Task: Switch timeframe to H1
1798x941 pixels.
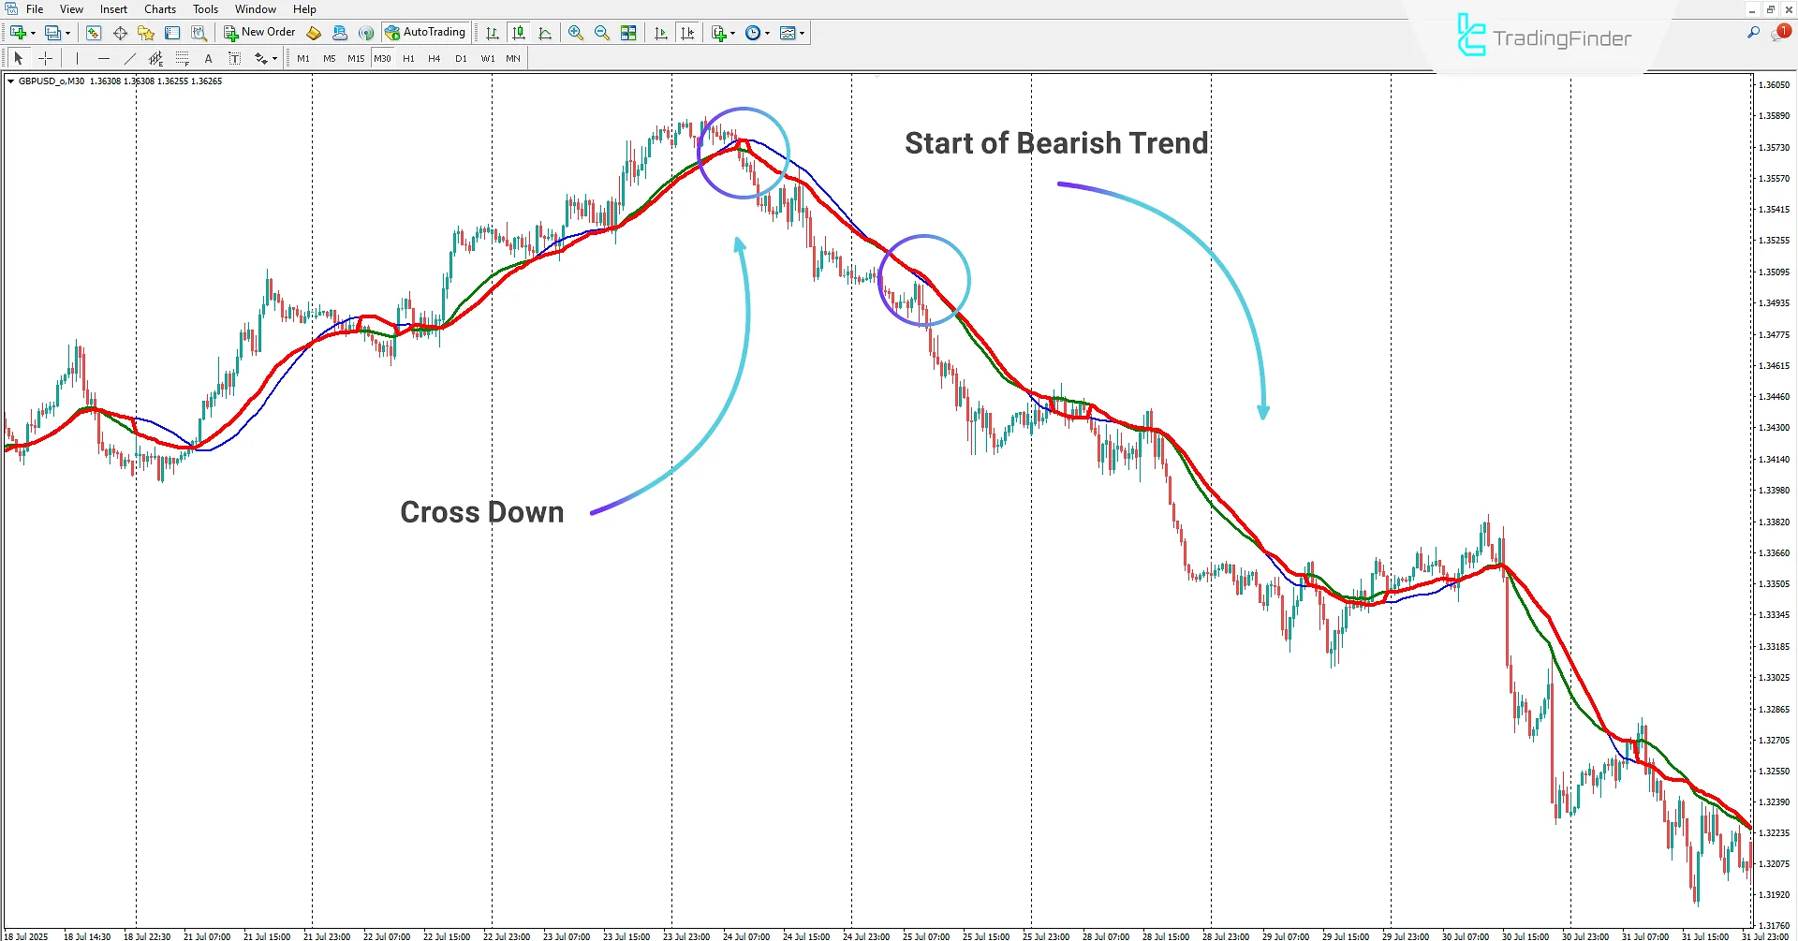Action: click(x=408, y=58)
